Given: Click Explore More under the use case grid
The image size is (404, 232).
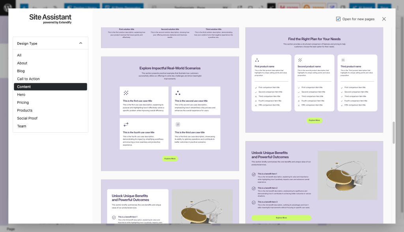Looking at the screenshot, I should [x=170, y=158].
